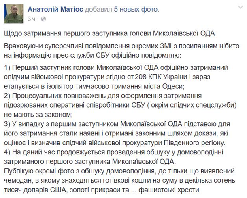
Task: Click the globe public-privacy icon
Action: tap(43, 19)
